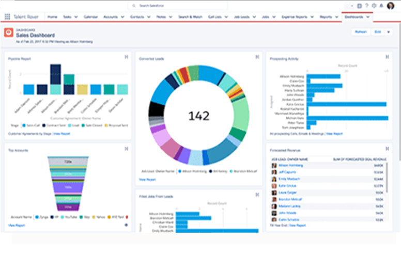Viewport: 401px width, 255px height.
Task: Click black segment of Converted Leads donut
Action: tap(157, 109)
